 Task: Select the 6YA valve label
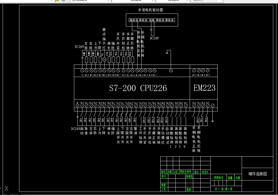tap(130, 54)
